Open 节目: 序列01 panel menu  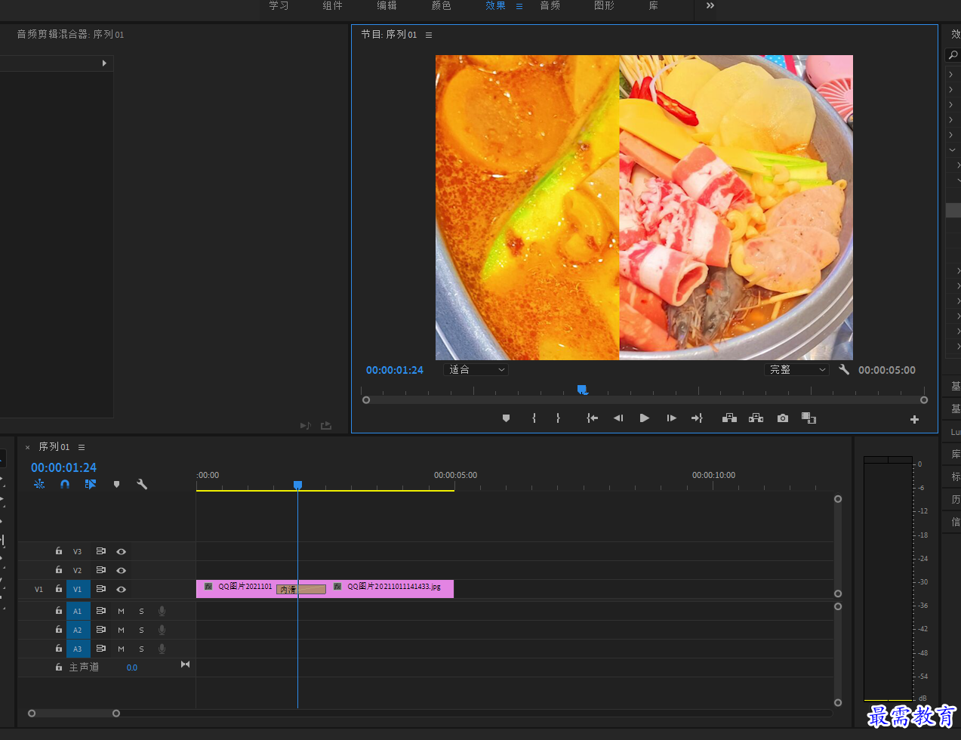(429, 35)
